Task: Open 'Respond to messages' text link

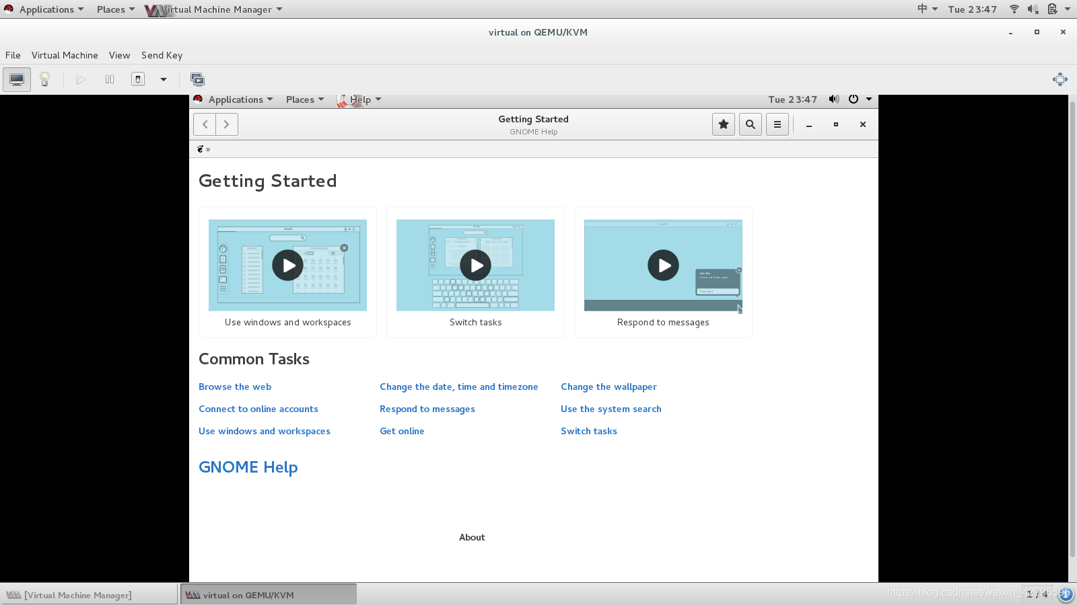Action: pos(427,409)
